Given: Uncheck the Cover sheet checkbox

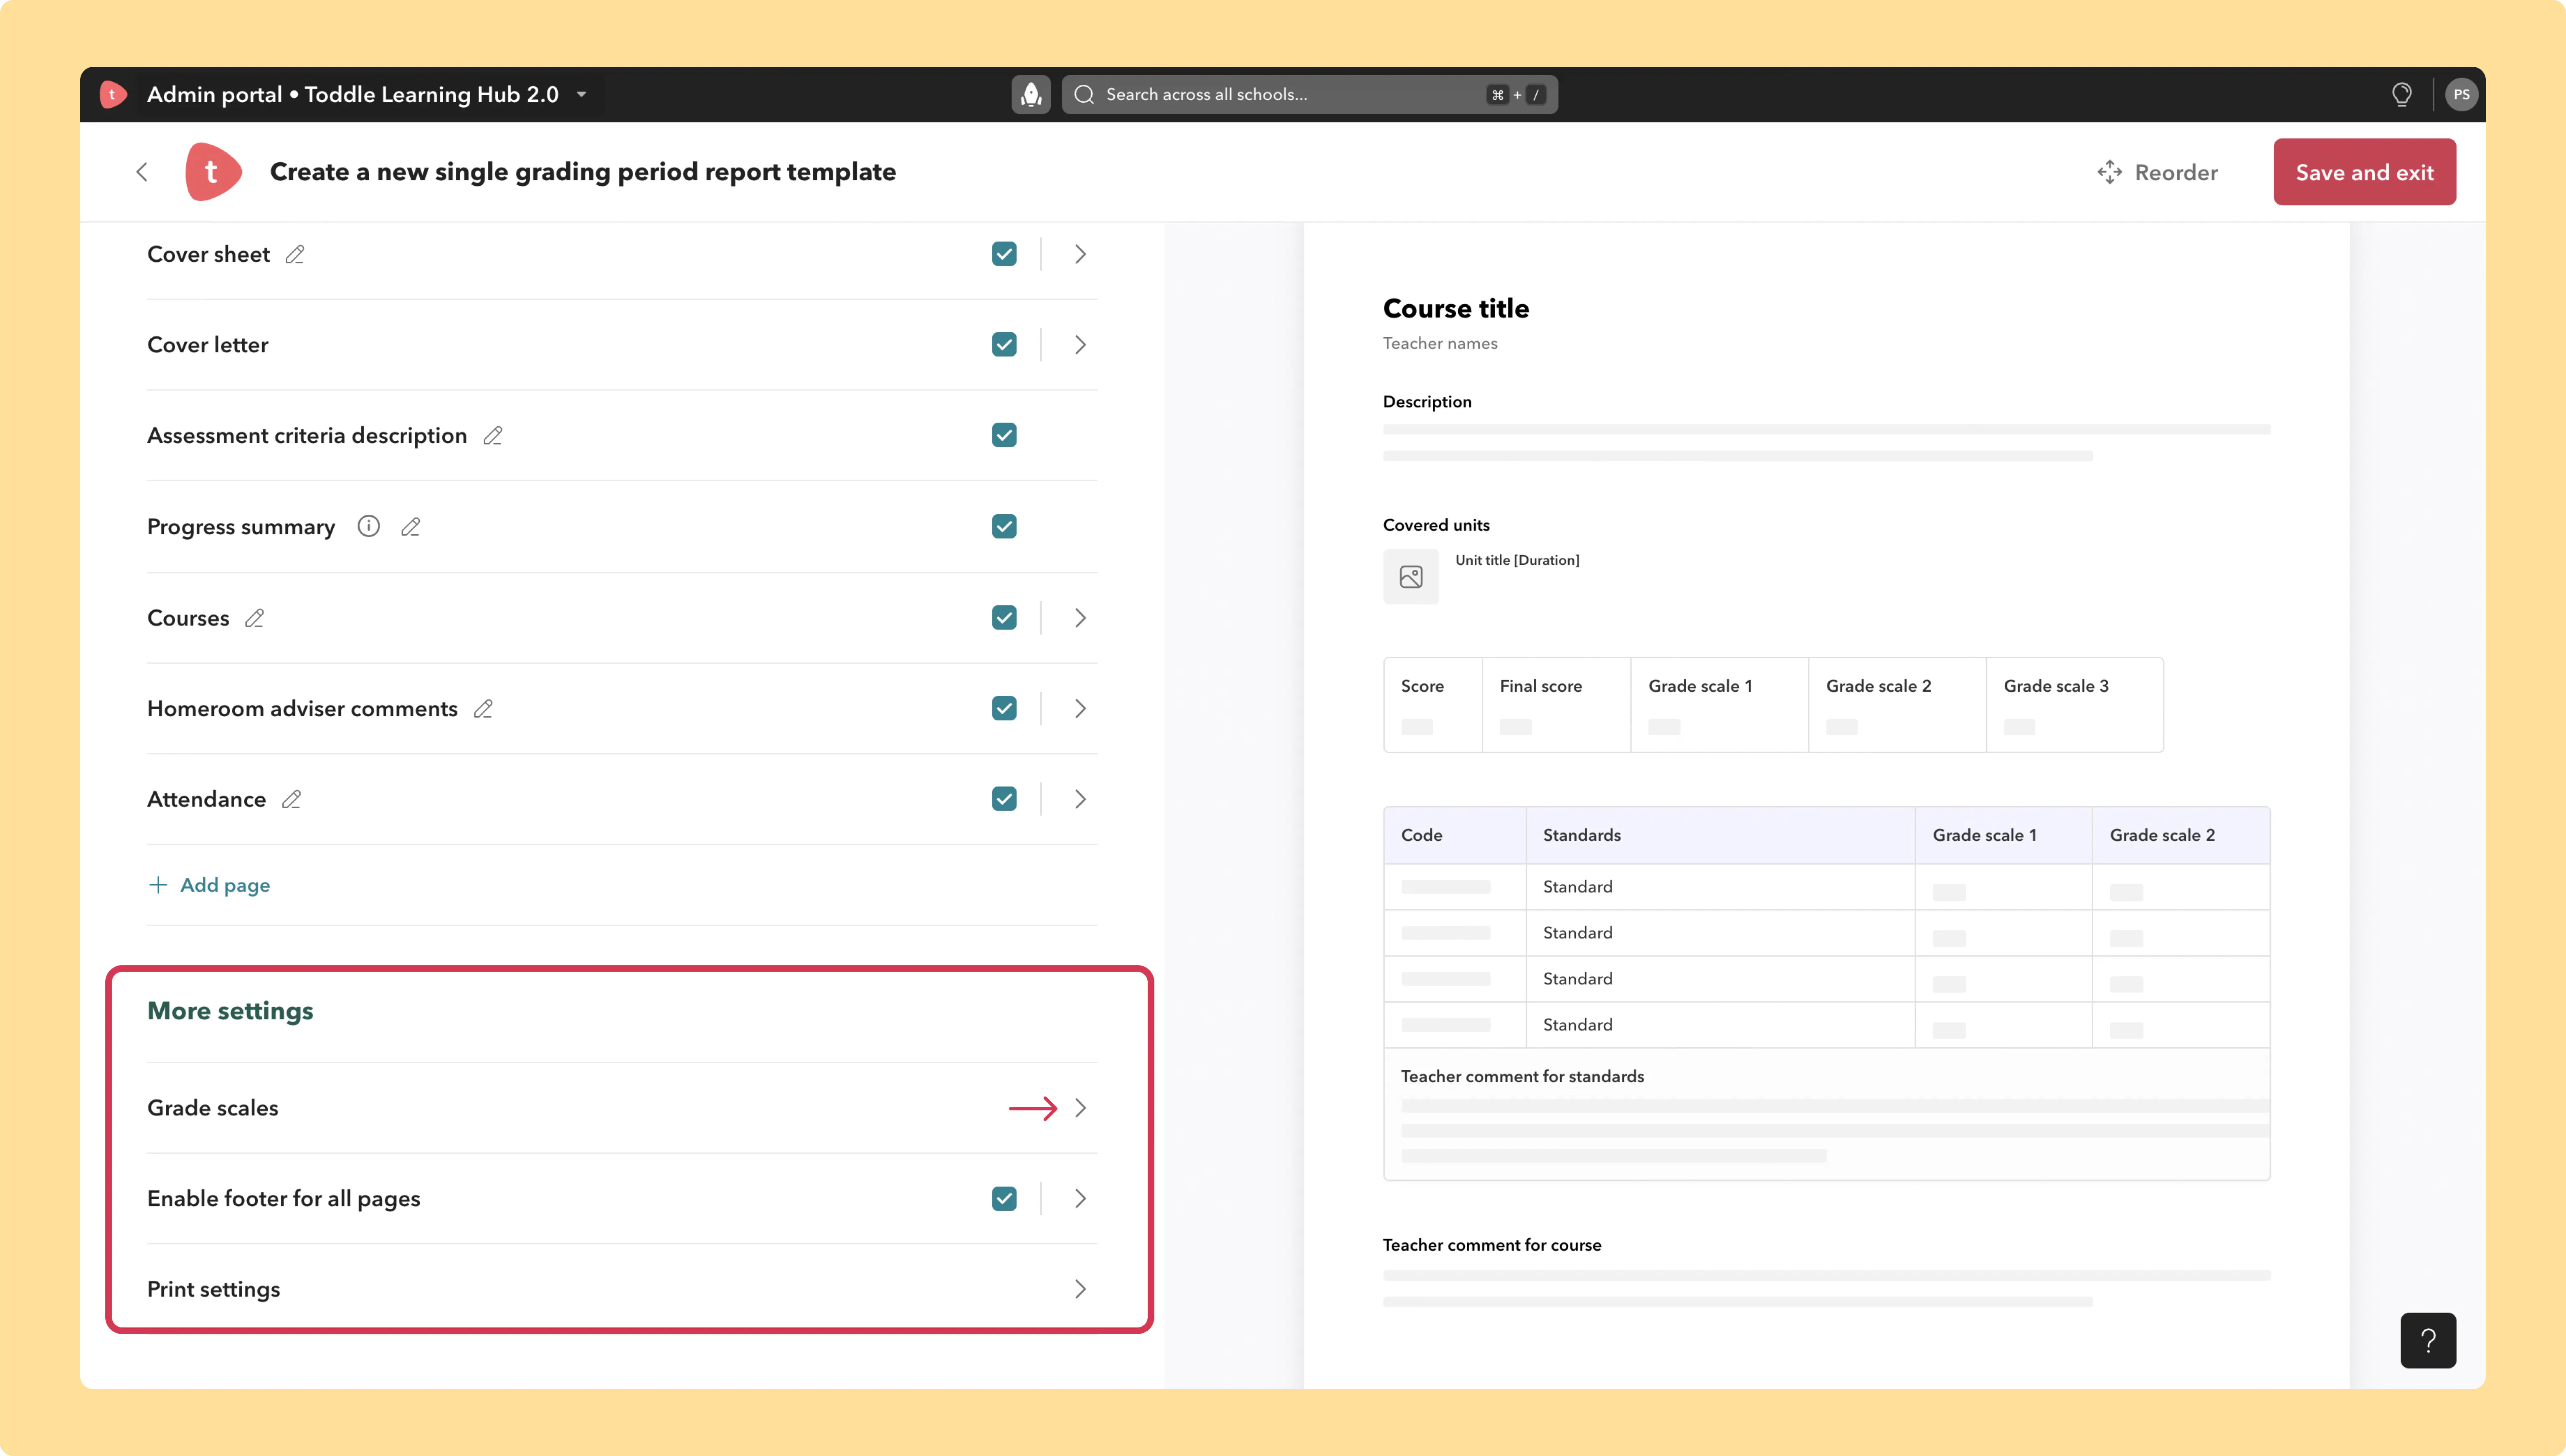Looking at the screenshot, I should [1004, 254].
